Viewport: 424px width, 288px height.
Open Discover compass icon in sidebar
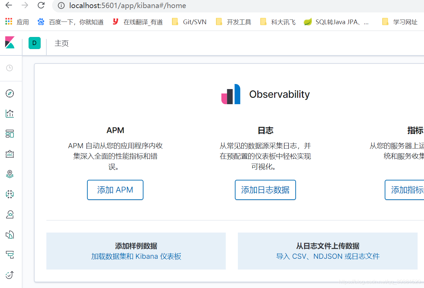(10, 93)
